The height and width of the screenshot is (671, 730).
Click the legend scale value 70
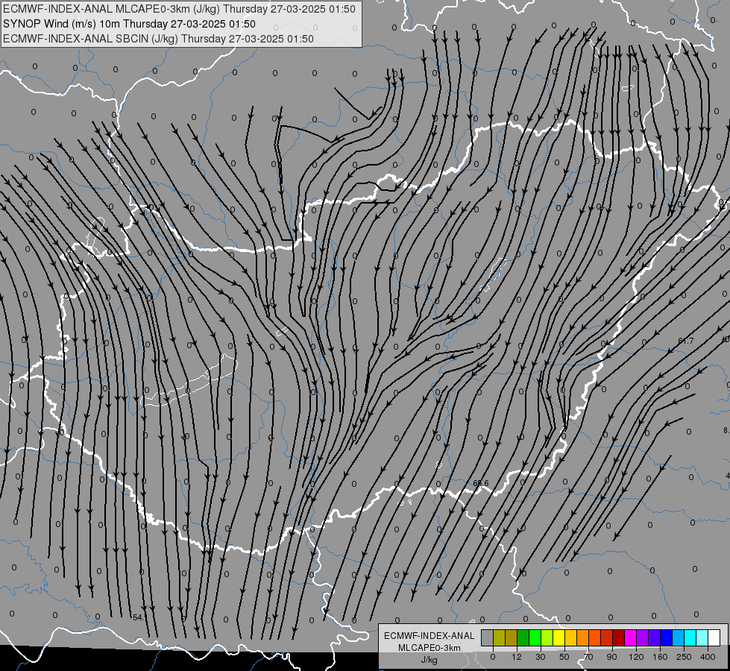coord(588,657)
